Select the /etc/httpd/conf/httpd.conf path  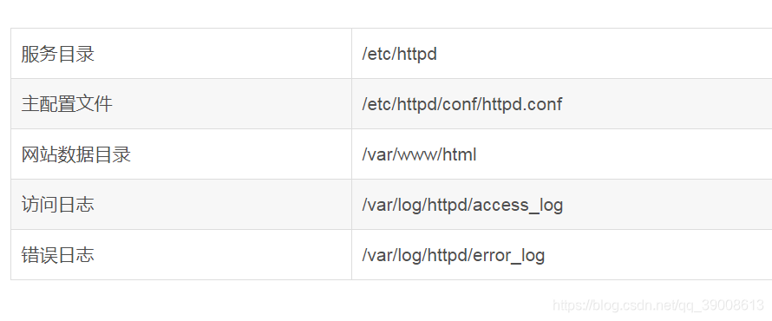461,104
